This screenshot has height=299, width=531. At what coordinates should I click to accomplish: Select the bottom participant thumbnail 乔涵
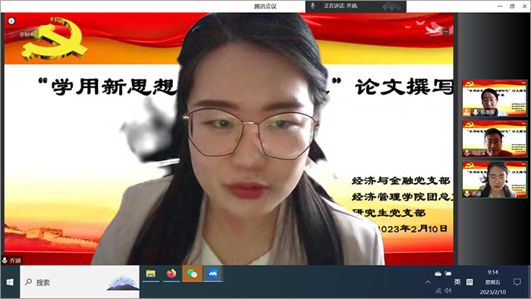pos(495,179)
